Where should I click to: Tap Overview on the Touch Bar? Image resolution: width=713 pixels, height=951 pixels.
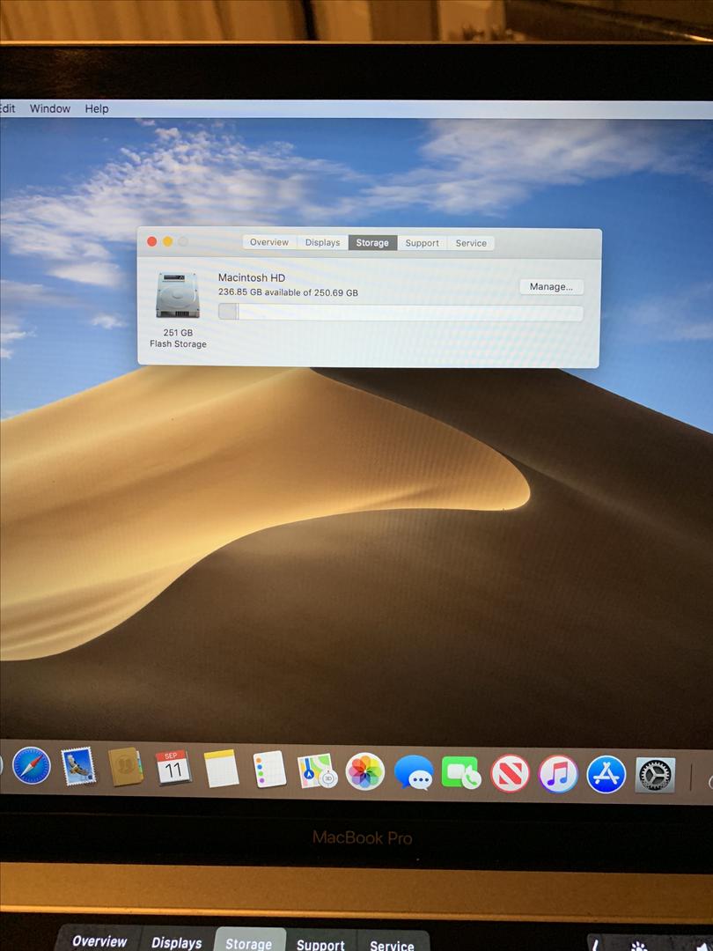pyautogui.click(x=100, y=940)
